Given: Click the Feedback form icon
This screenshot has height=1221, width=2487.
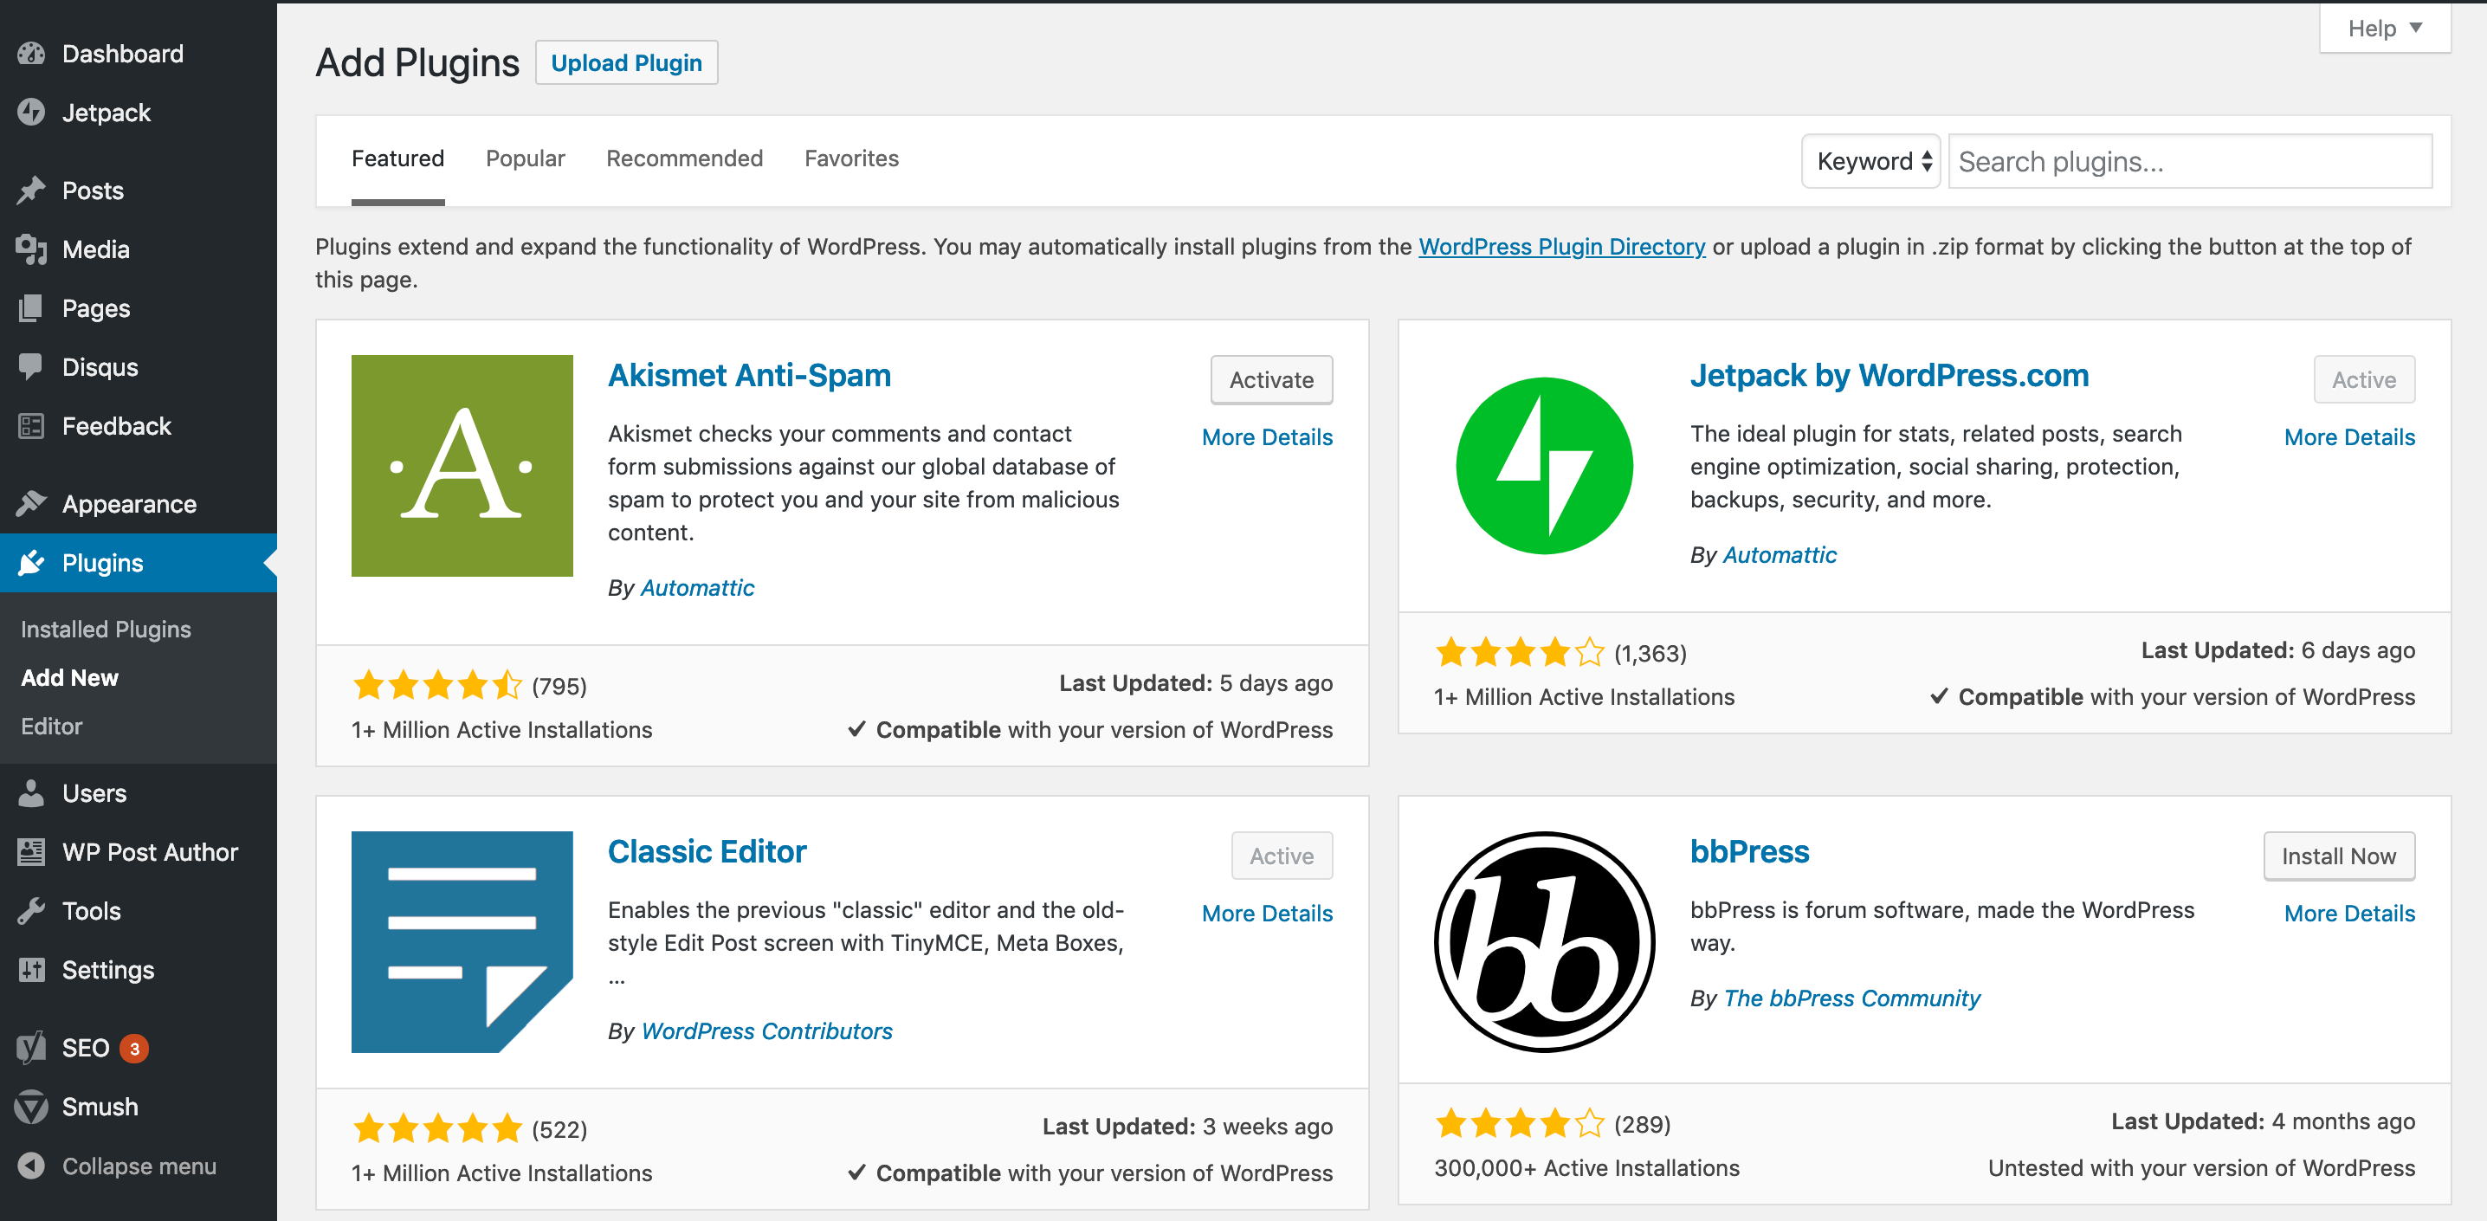Looking at the screenshot, I should (31, 426).
